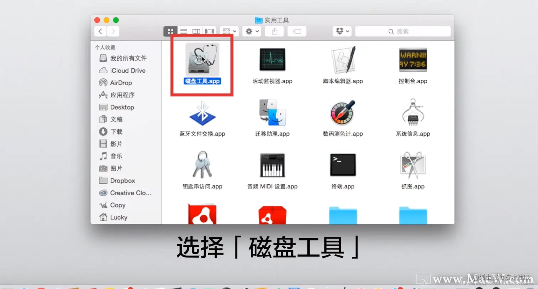Screen dimensions: 538x289
Task: Open the Dropbox toolbar dropdown
Action: click(x=342, y=31)
